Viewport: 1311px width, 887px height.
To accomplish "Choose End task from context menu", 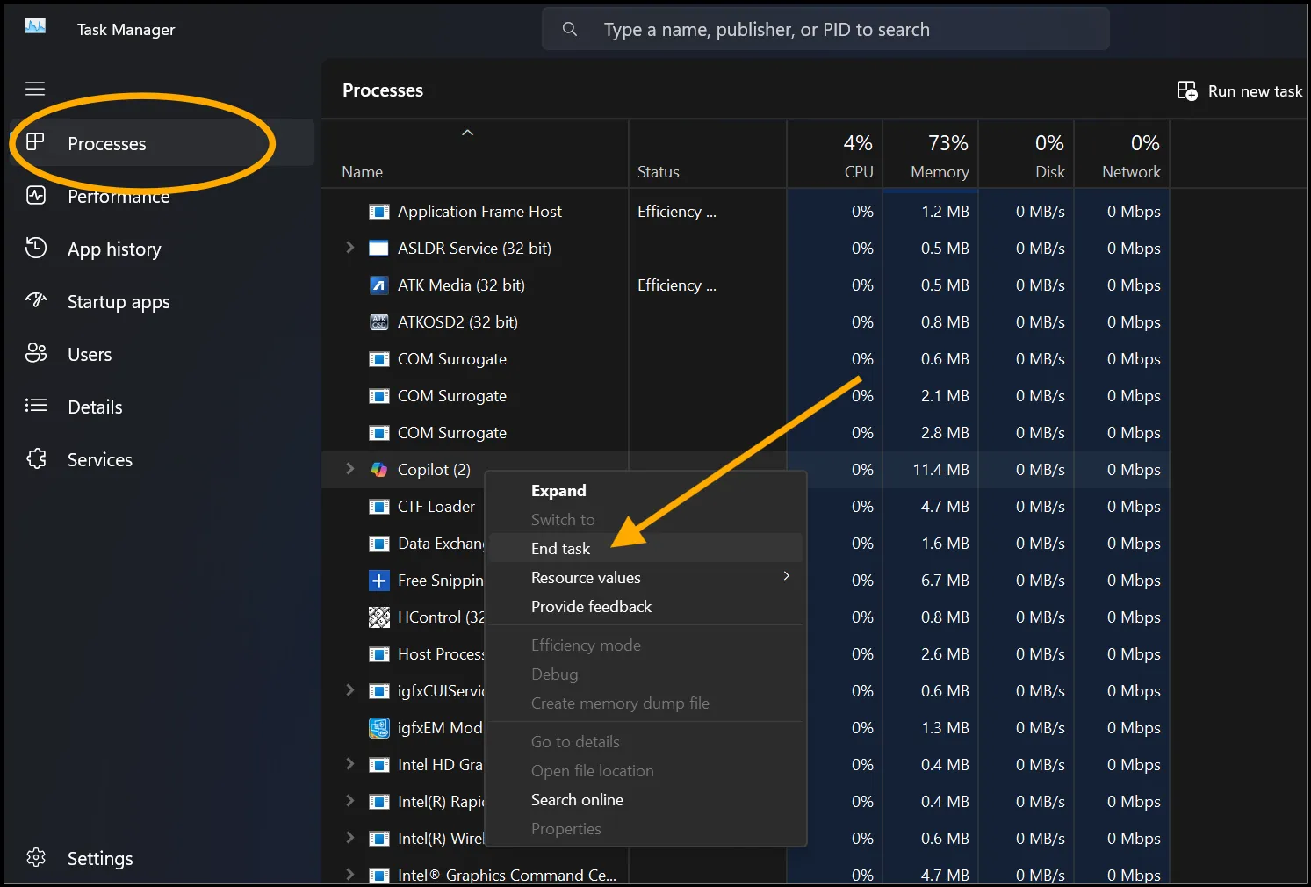I will [559, 548].
